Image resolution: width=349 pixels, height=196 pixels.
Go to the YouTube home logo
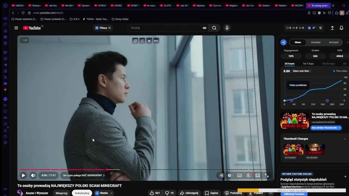pos(32,28)
